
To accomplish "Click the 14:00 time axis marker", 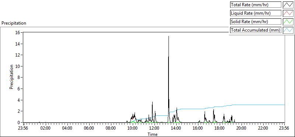I will [x=176, y=129].
